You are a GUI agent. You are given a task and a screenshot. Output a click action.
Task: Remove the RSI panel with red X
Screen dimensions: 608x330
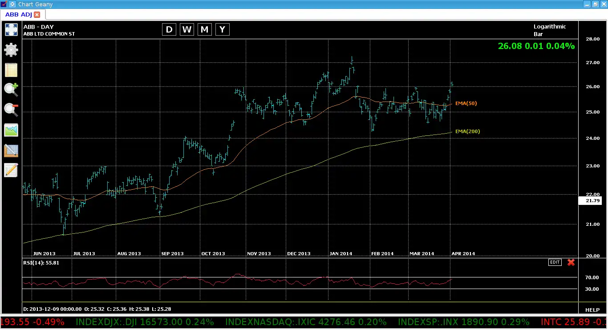[x=571, y=262]
